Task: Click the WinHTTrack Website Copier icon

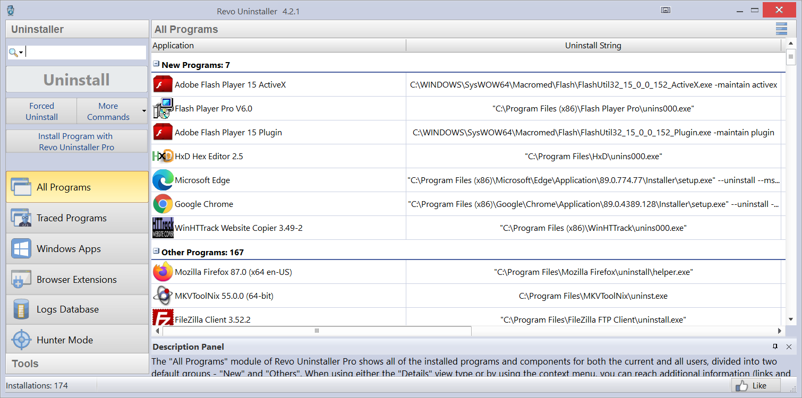Action: tap(163, 228)
